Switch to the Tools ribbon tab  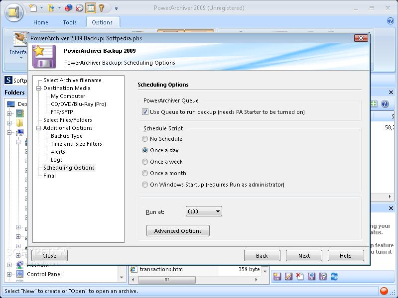(70, 22)
